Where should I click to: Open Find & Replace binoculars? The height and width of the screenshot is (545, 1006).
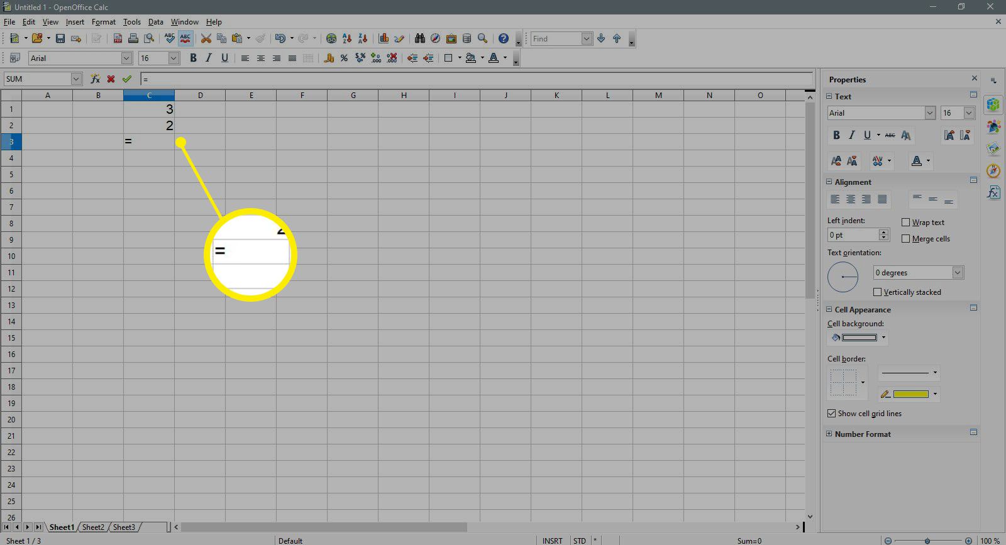(420, 38)
